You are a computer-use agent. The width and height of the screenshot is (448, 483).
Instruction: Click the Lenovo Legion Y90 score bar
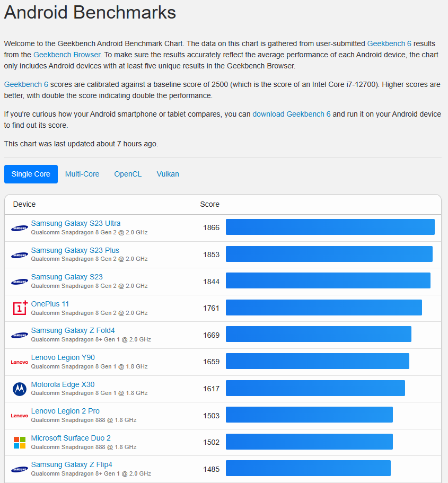[318, 361]
